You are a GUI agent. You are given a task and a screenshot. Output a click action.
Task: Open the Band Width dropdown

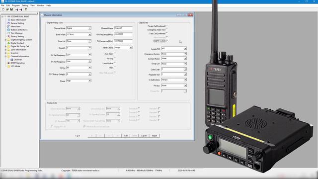tap(89, 34)
